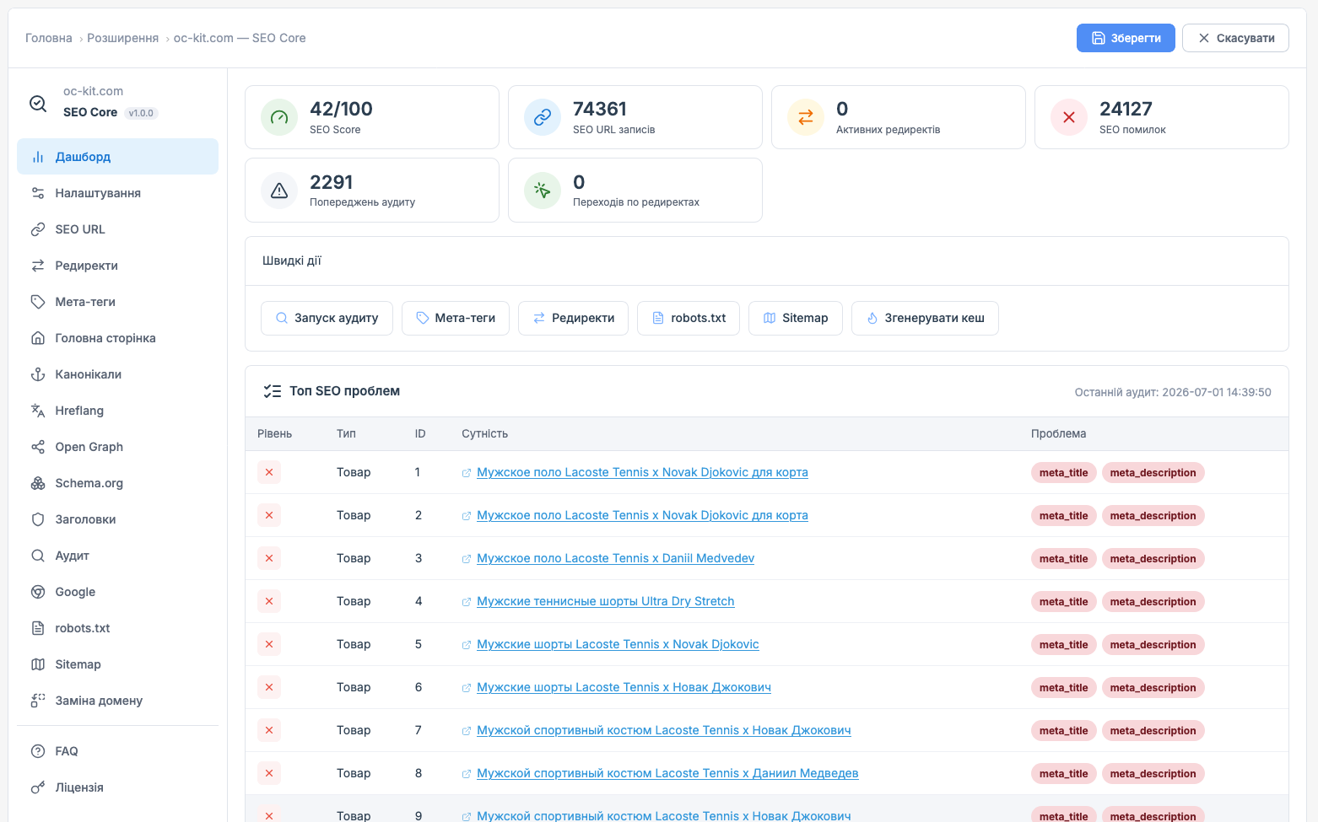1318x822 pixels.
Task: Click error icon in row ID 3
Action: (269, 558)
